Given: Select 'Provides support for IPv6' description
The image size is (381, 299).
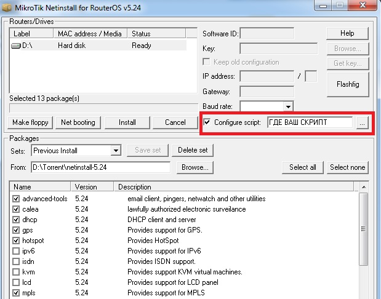Looking at the screenshot, I should [x=164, y=251].
